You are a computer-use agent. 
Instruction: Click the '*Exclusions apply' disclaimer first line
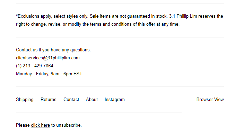(120, 16)
